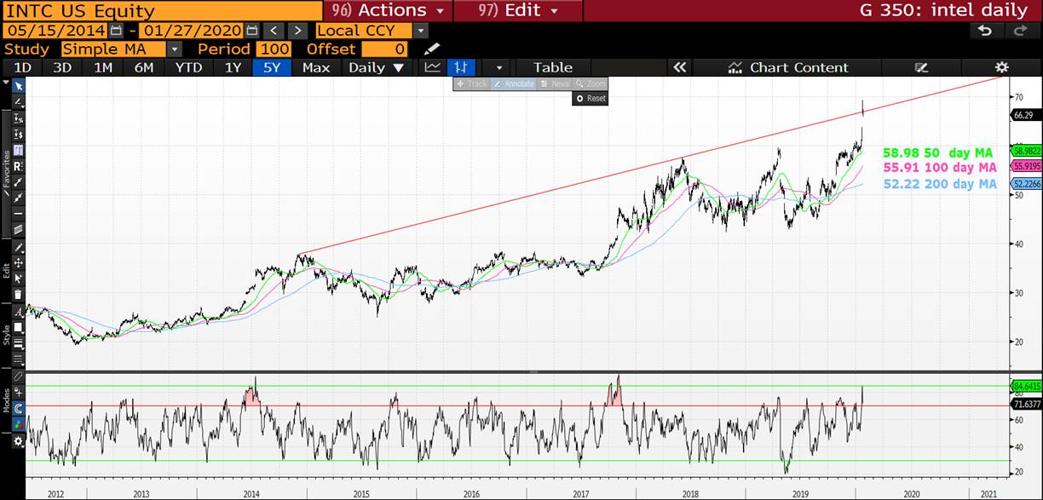Click the gear icon in bottom-left toolbar
This screenshot has height=500, width=1043.
point(18,441)
